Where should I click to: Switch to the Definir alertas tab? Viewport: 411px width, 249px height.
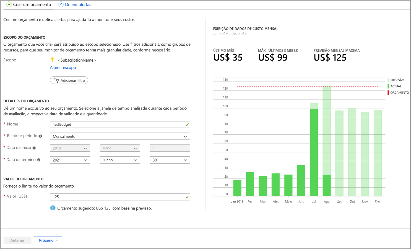tap(75, 5)
